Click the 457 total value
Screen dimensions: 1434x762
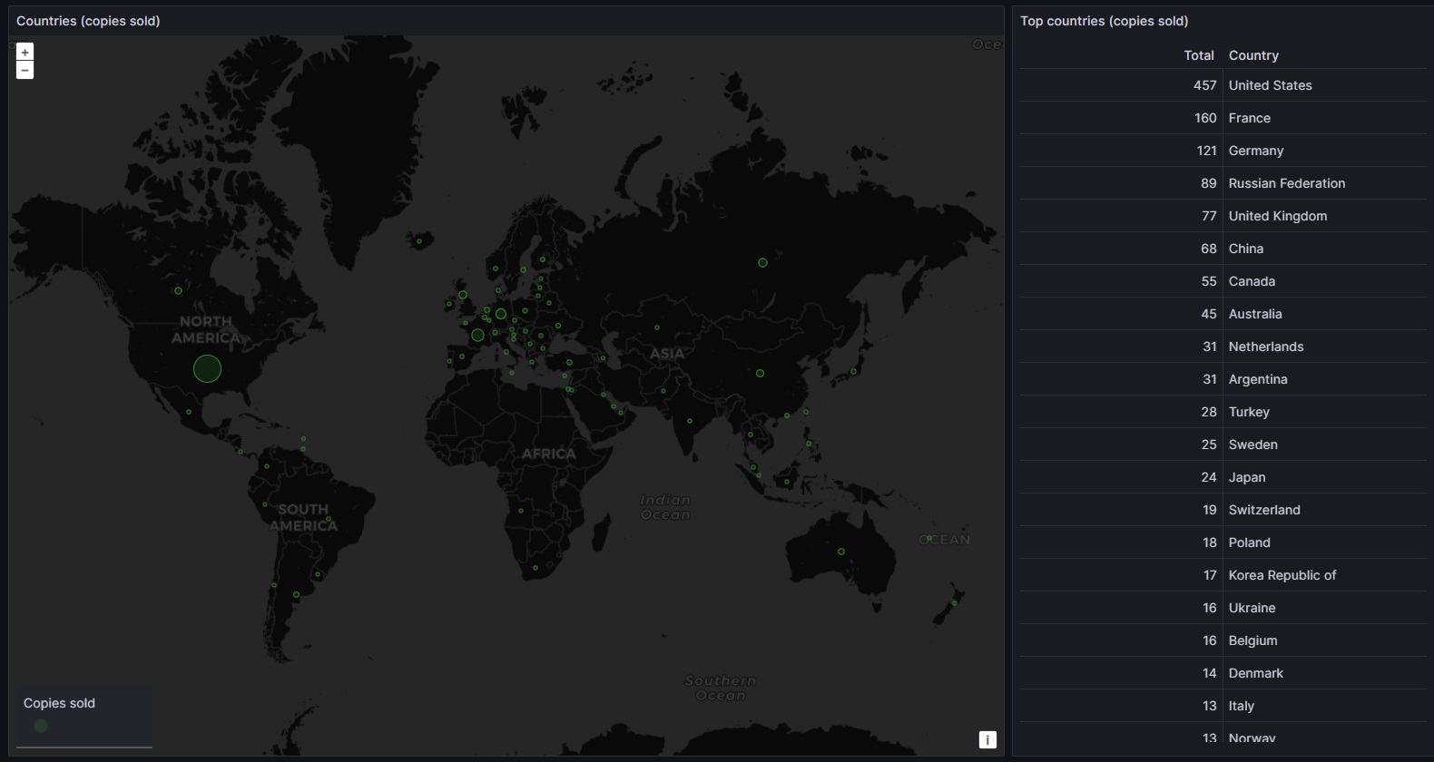pyautogui.click(x=1204, y=85)
